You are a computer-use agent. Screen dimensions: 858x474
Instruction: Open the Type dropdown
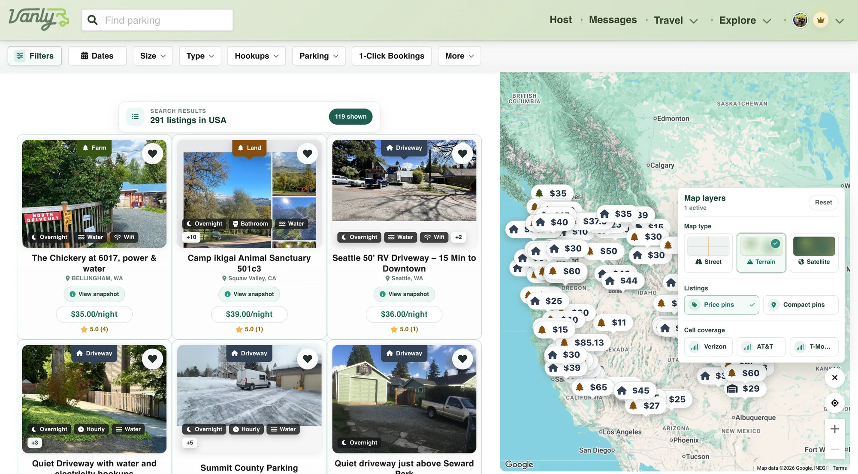tap(200, 56)
